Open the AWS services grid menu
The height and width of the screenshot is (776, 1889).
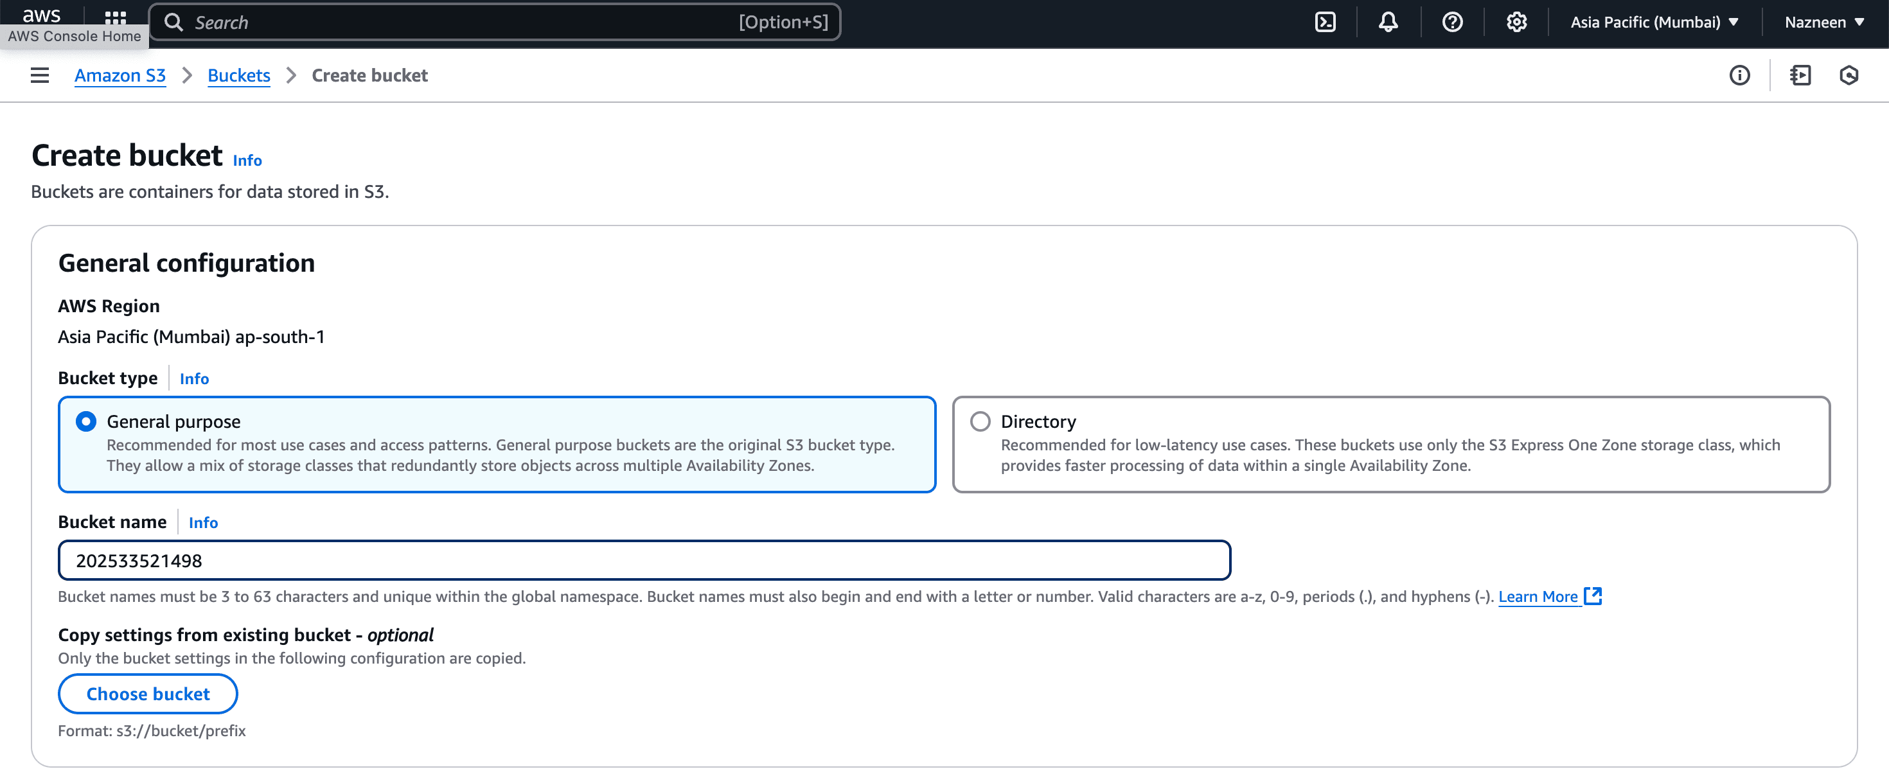[x=115, y=17]
